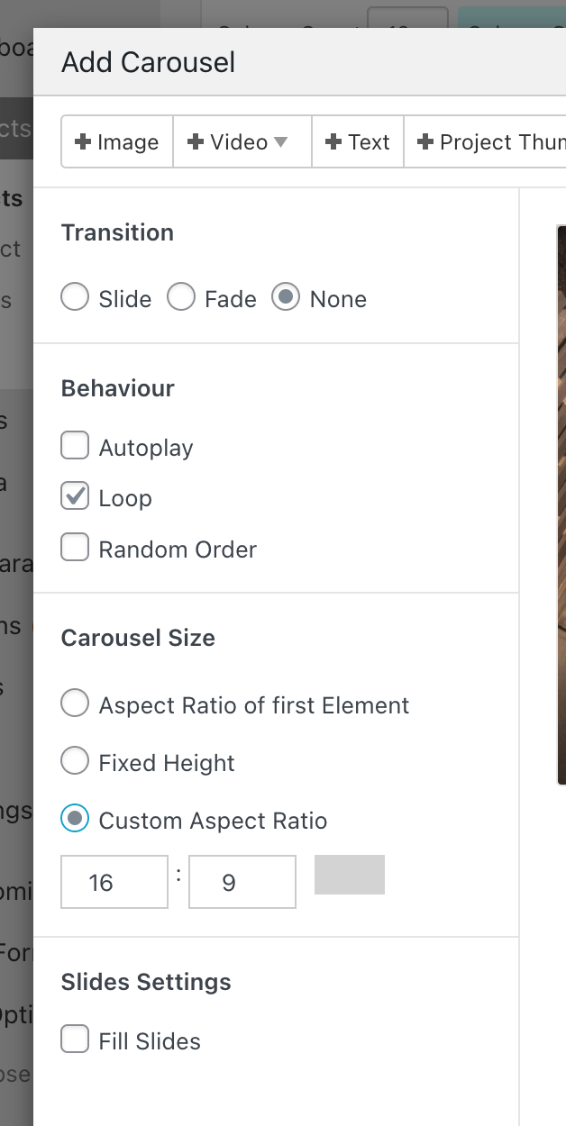Enable the Autoplay checkbox

tap(75, 446)
